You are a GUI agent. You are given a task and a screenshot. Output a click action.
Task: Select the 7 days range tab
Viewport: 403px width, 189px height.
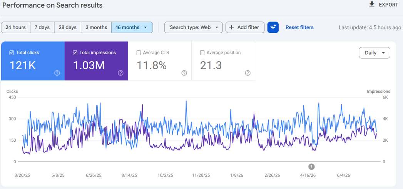(x=42, y=27)
